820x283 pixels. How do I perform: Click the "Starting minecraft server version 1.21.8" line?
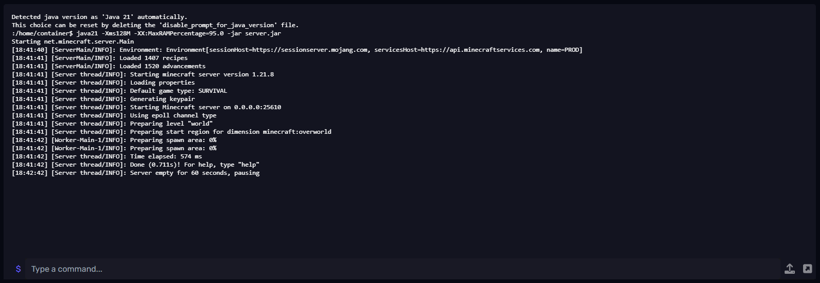click(202, 74)
